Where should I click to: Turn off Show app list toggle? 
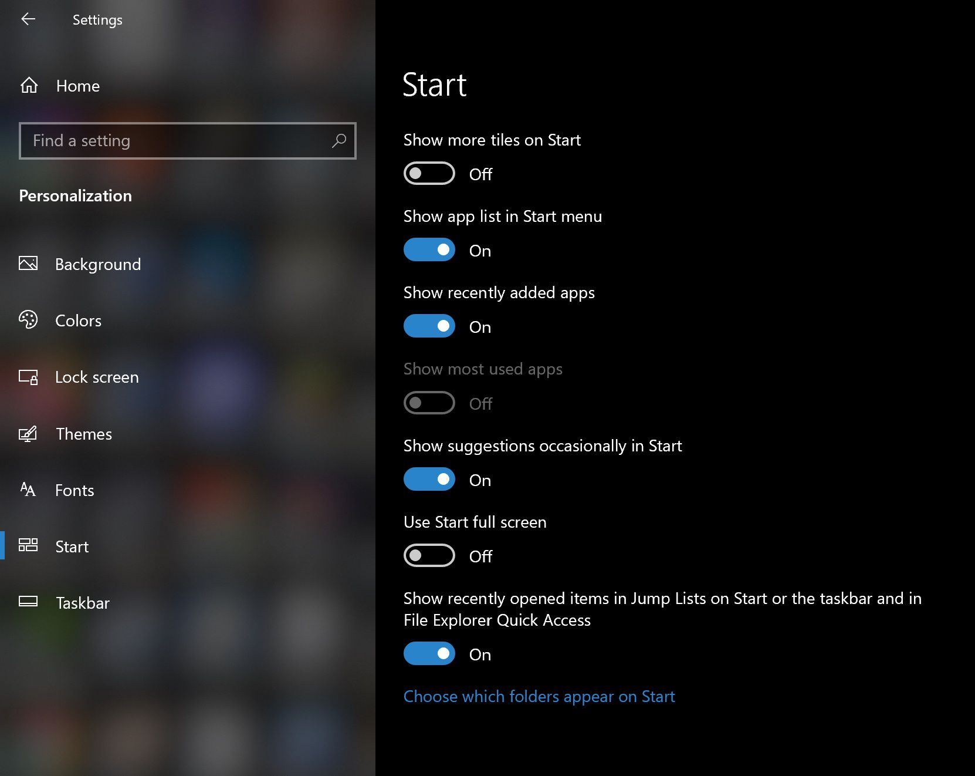429,250
